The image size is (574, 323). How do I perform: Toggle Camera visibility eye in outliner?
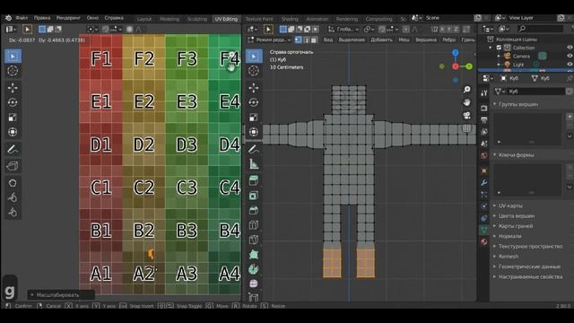click(x=570, y=56)
